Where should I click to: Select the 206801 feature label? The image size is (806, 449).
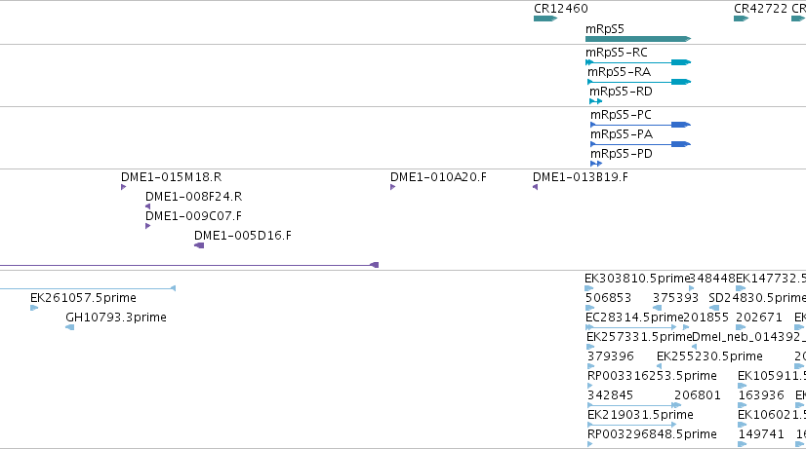(x=698, y=395)
